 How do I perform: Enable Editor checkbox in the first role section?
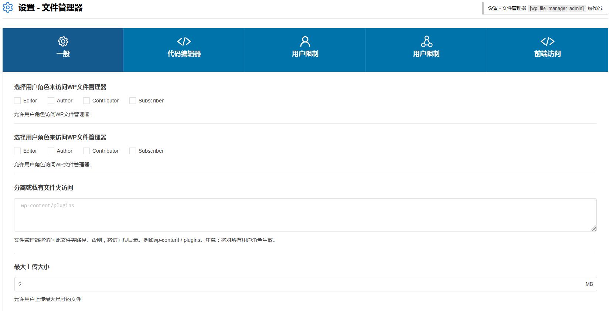(17, 101)
